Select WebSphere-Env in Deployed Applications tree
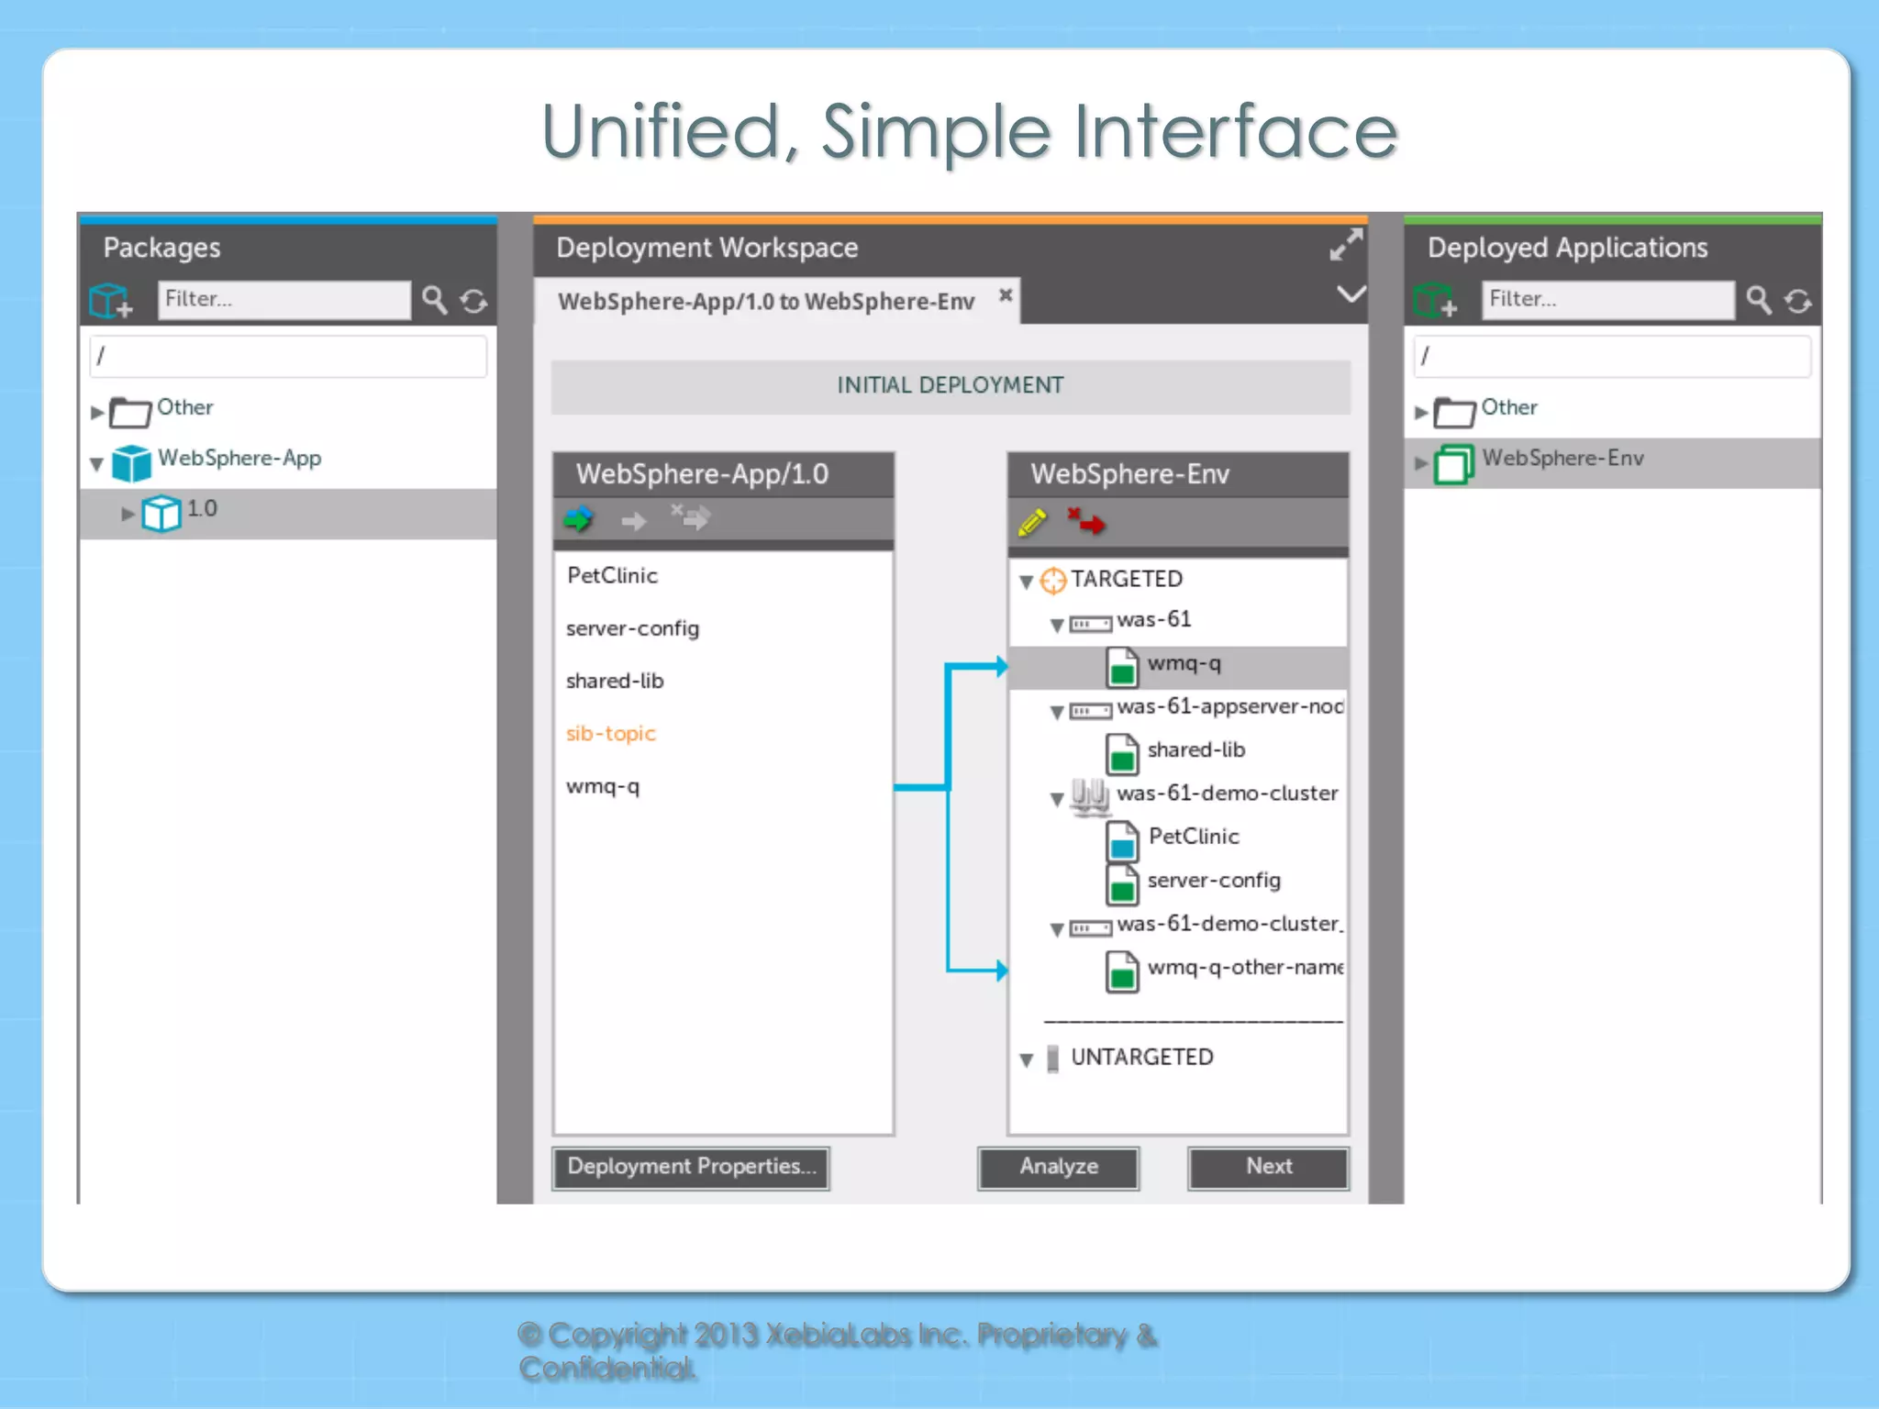The image size is (1879, 1409). tap(1562, 458)
